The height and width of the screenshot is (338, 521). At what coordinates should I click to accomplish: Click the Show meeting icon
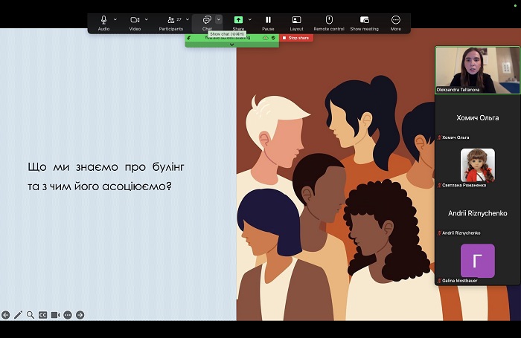click(x=364, y=20)
